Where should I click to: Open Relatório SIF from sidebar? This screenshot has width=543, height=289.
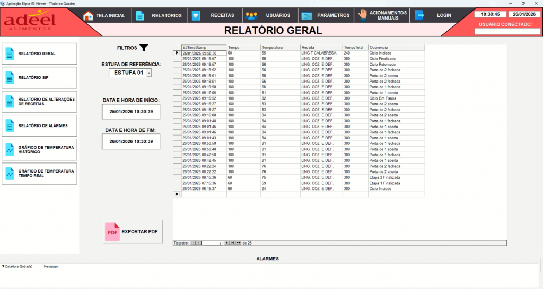(40, 77)
